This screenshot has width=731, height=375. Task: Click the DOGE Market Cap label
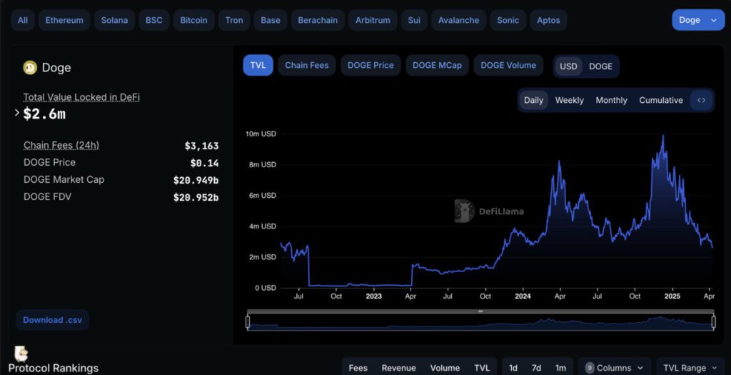point(64,179)
